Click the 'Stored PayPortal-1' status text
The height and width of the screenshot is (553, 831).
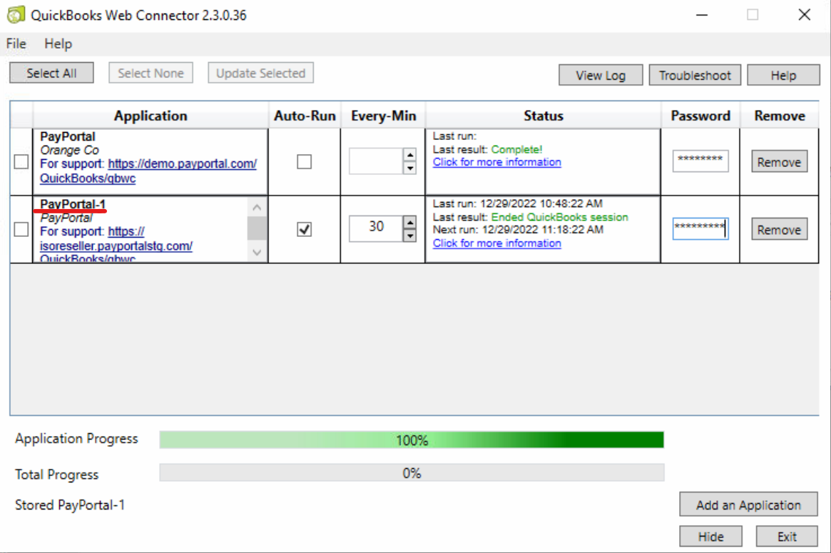pyautogui.click(x=70, y=504)
